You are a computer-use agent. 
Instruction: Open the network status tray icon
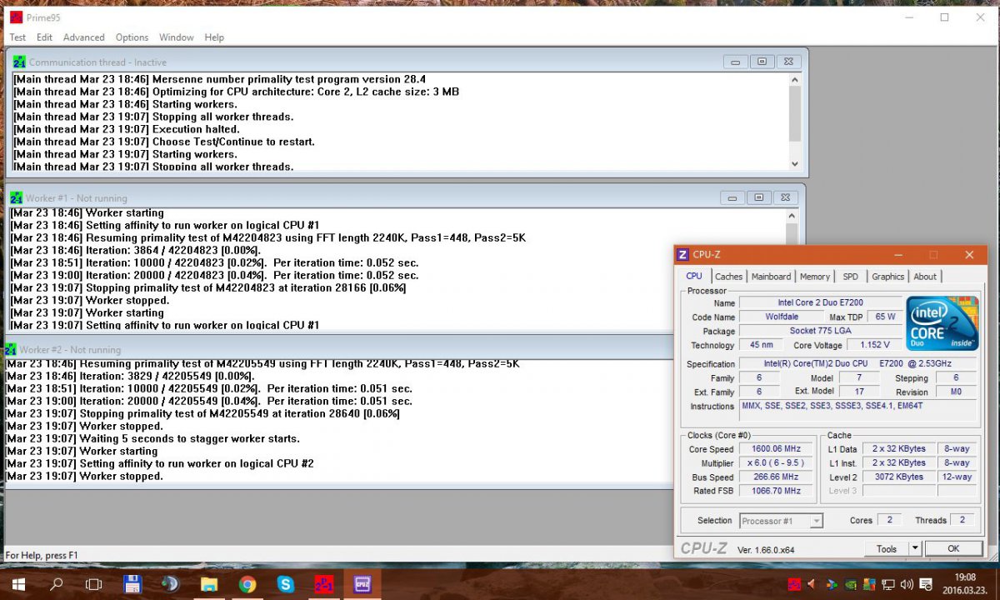click(888, 584)
